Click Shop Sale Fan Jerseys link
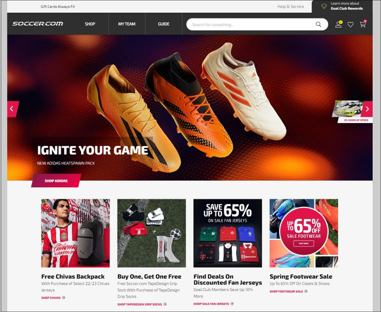Viewport: 381px width, 312px height. [x=211, y=304]
